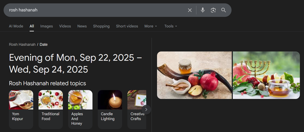The image size is (304, 132).
Task: Start voice search with microphone icon
Action: pos(203,10)
